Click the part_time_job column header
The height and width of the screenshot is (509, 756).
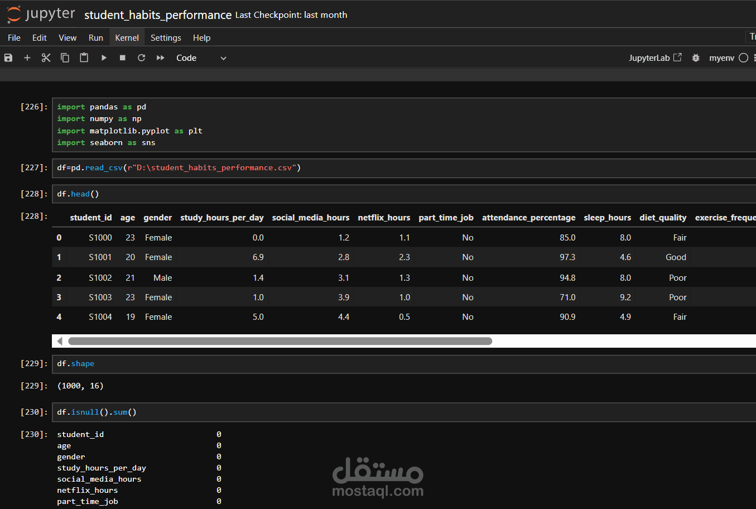[446, 218]
